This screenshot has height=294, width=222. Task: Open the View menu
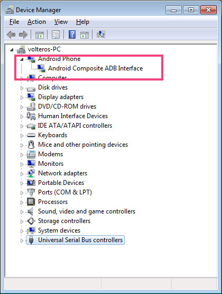tap(61, 22)
